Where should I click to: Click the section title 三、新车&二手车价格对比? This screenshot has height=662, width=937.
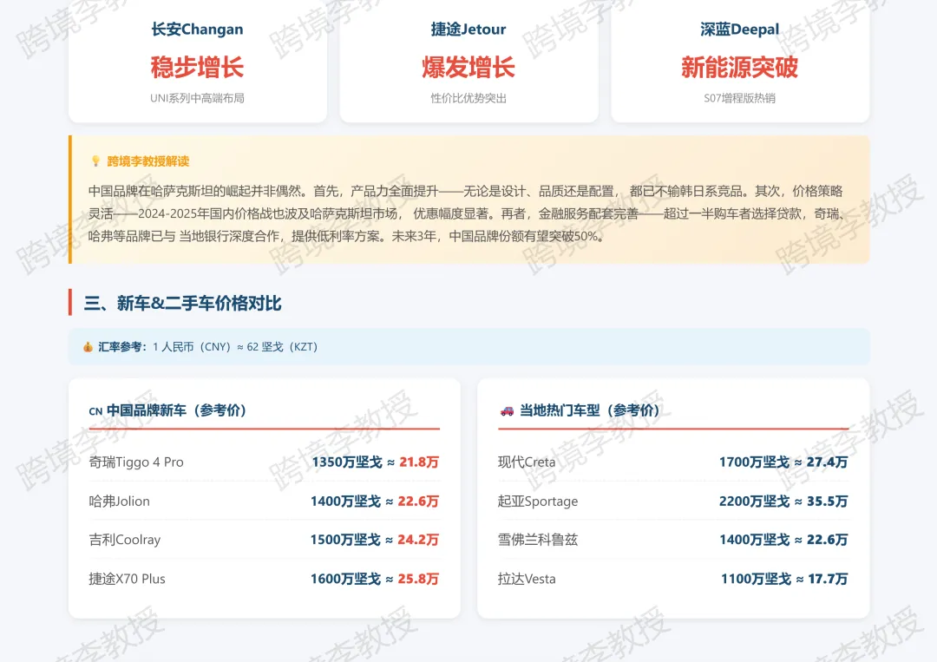[183, 304]
